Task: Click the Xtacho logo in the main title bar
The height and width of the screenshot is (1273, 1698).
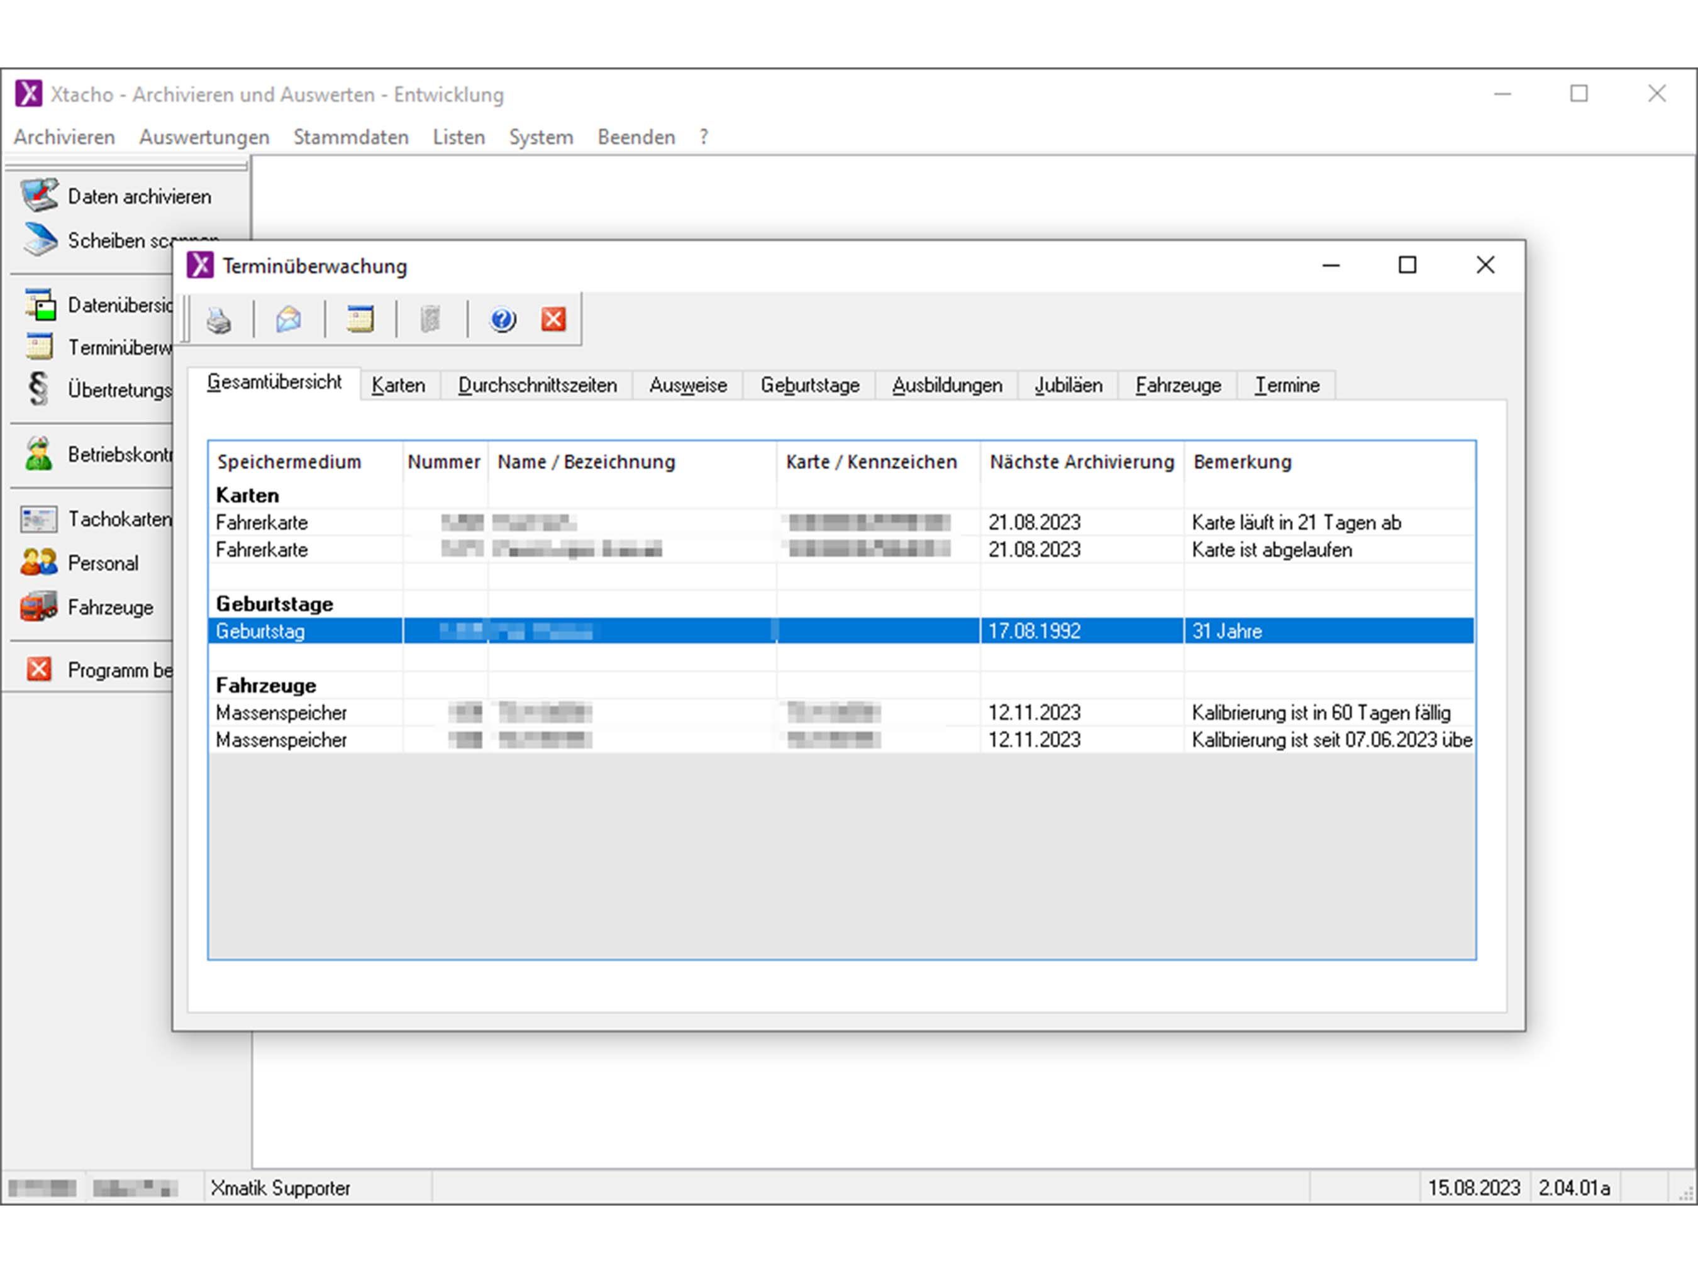Action: pos(29,94)
